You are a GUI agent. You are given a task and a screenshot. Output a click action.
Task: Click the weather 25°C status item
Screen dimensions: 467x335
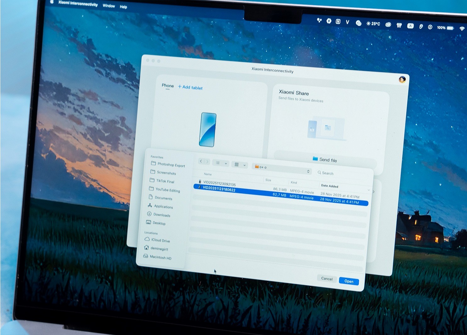tap(373, 24)
